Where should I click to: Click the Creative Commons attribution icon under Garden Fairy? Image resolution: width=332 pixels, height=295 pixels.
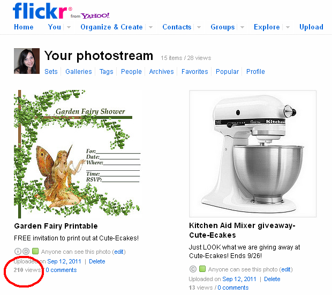pyautogui.click(x=18, y=252)
